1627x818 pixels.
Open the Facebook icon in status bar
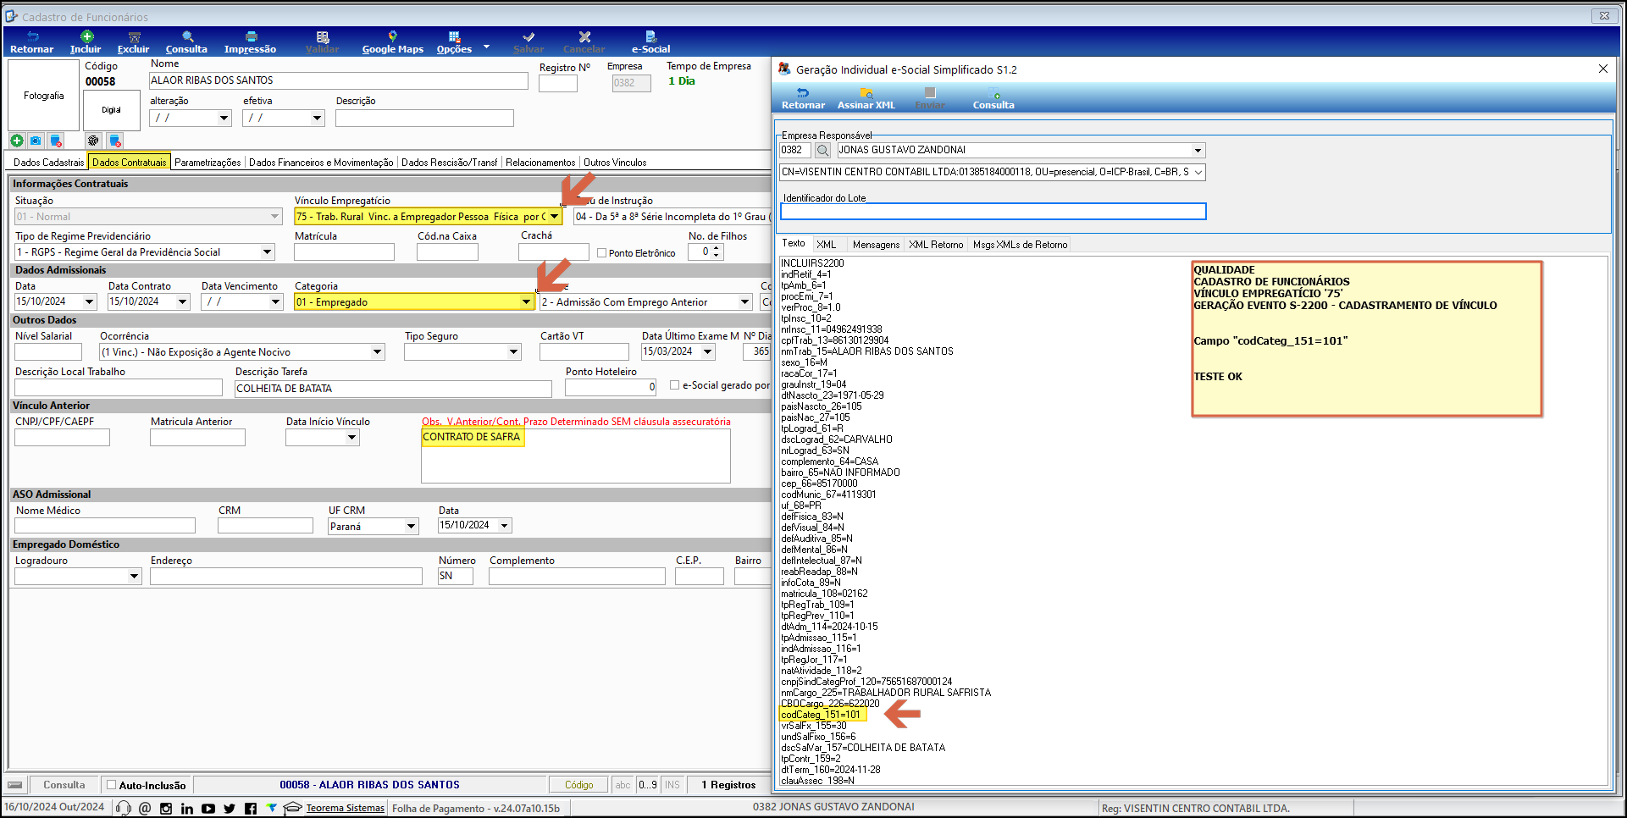click(251, 808)
